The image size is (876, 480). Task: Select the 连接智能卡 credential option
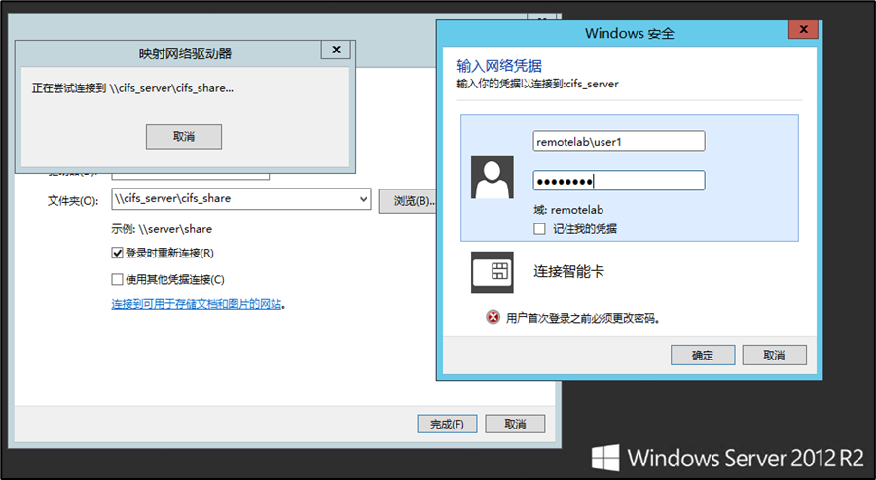click(569, 272)
